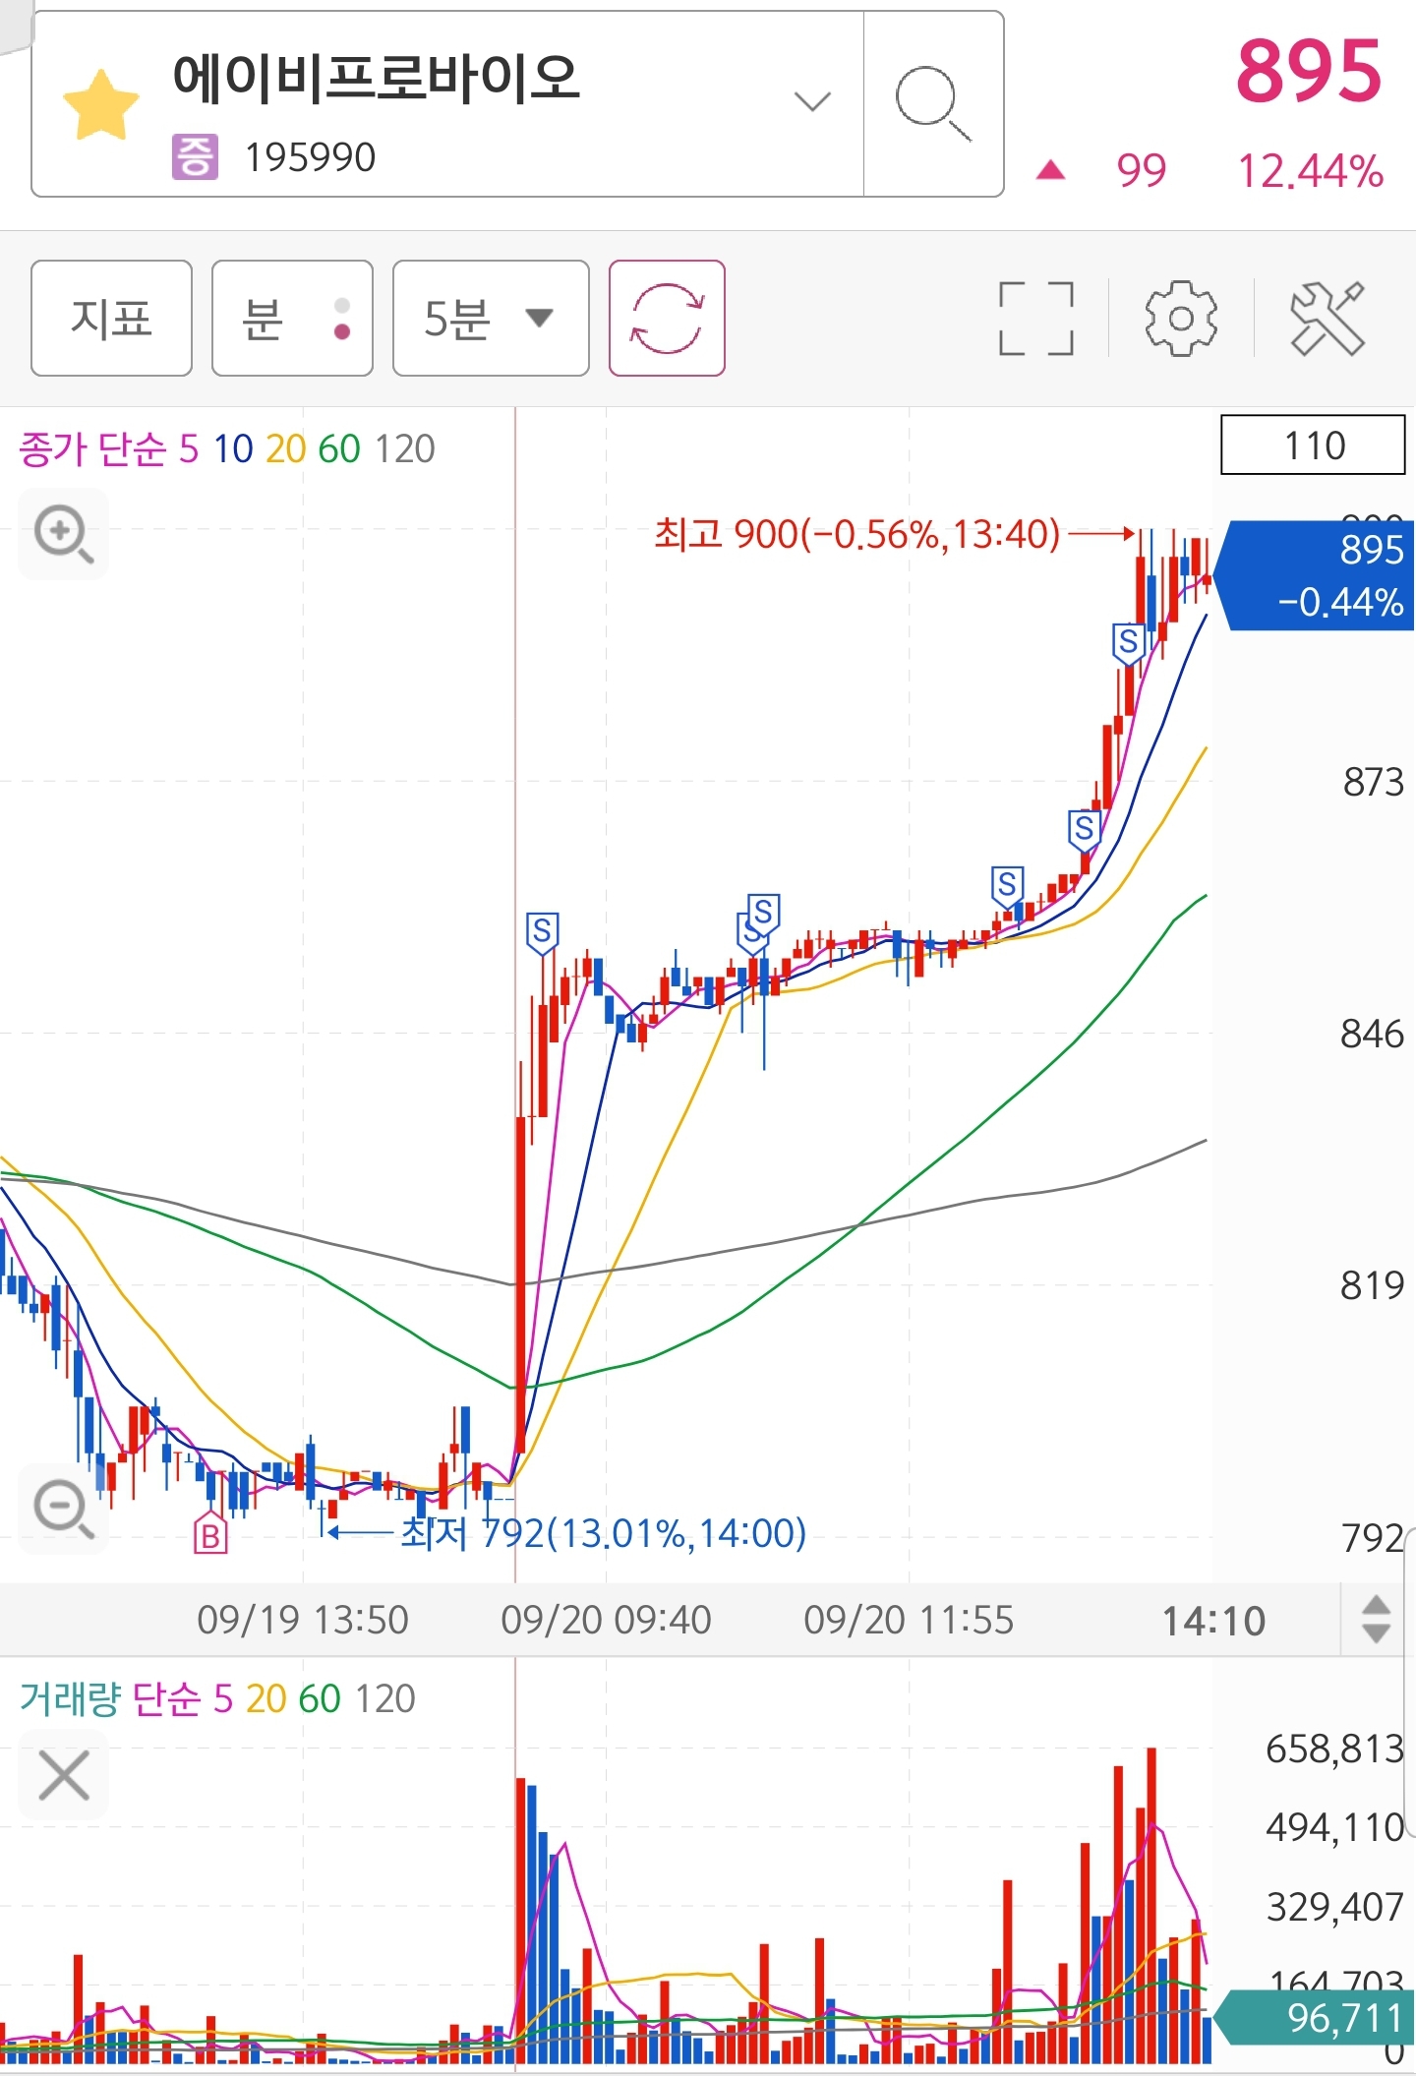Open stock search with magnifier icon
The image size is (1416, 2076).
(933, 103)
